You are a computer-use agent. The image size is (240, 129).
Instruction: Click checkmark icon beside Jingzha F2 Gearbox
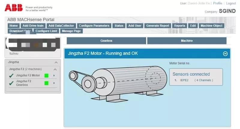tap(11, 83)
